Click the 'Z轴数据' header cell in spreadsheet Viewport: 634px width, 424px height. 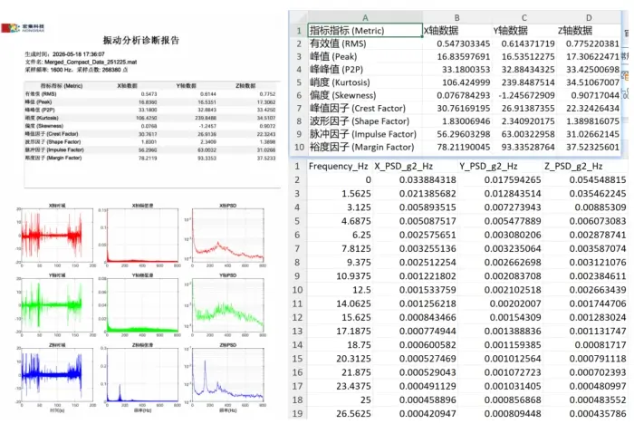tap(589, 30)
